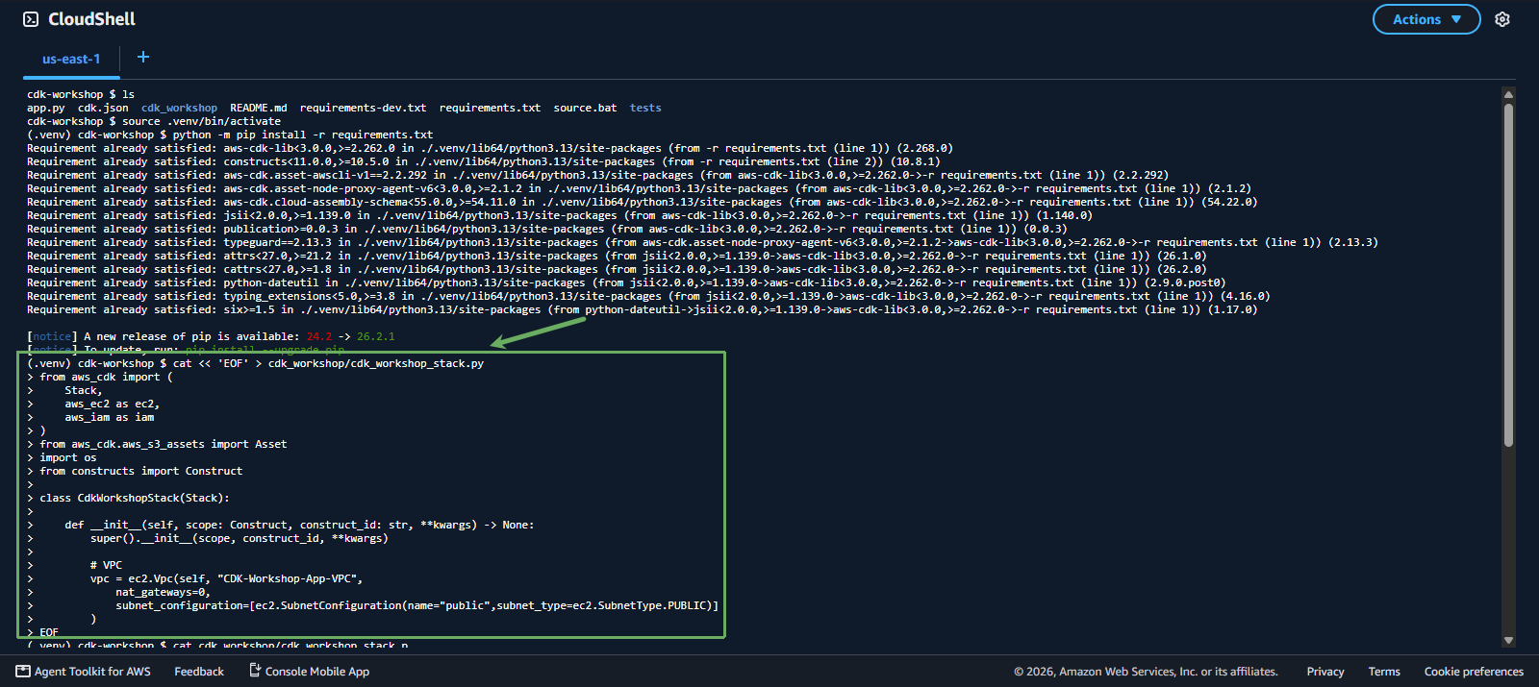The height and width of the screenshot is (687, 1539).
Task: Click the scrollbar down arrow
Action: pyautogui.click(x=1508, y=640)
